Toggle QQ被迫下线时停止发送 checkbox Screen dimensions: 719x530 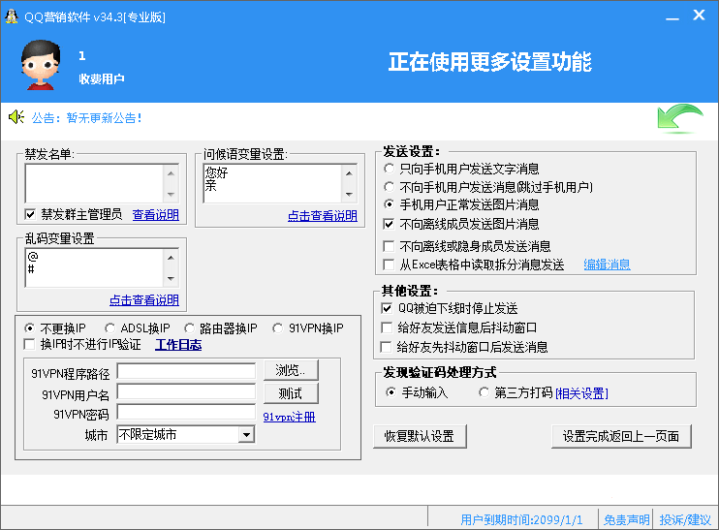(387, 308)
